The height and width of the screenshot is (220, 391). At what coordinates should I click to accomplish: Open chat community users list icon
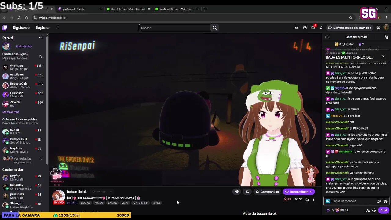point(386,37)
